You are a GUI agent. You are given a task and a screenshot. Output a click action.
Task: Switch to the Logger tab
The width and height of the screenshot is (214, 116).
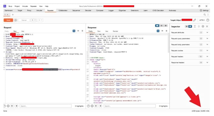111,10
